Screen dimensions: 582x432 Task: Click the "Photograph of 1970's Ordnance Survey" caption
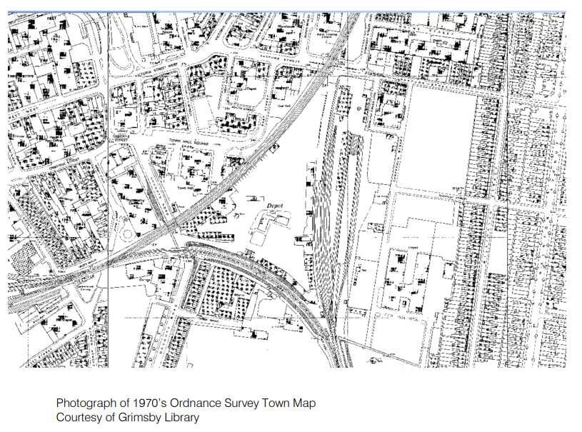coord(186,403)
